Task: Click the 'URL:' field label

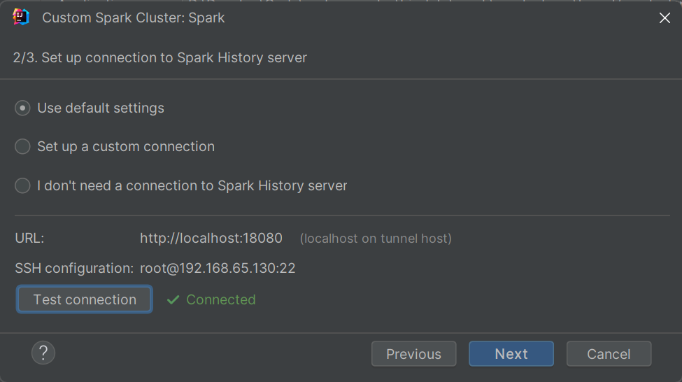Action: click(x=30, y=239)
